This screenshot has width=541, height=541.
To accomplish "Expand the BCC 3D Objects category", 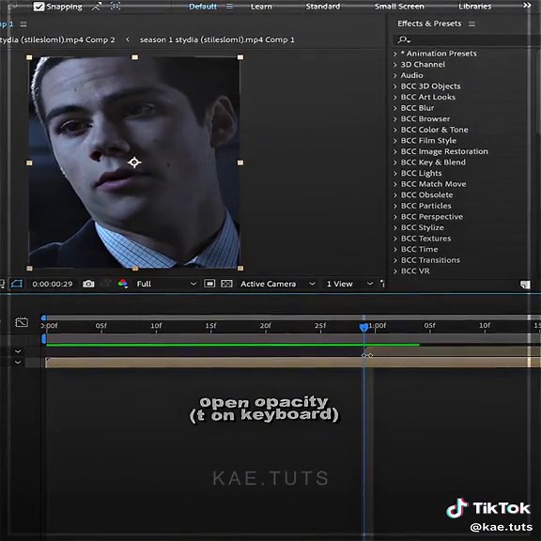I will (395, 86).
